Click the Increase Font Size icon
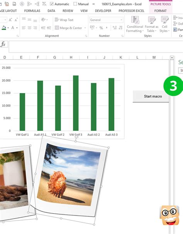 10,20
